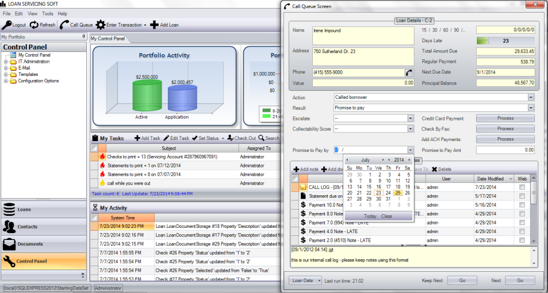548x293 pixels.
Task: Click Check Out icon in My Tasks
Action: (230, 138)
